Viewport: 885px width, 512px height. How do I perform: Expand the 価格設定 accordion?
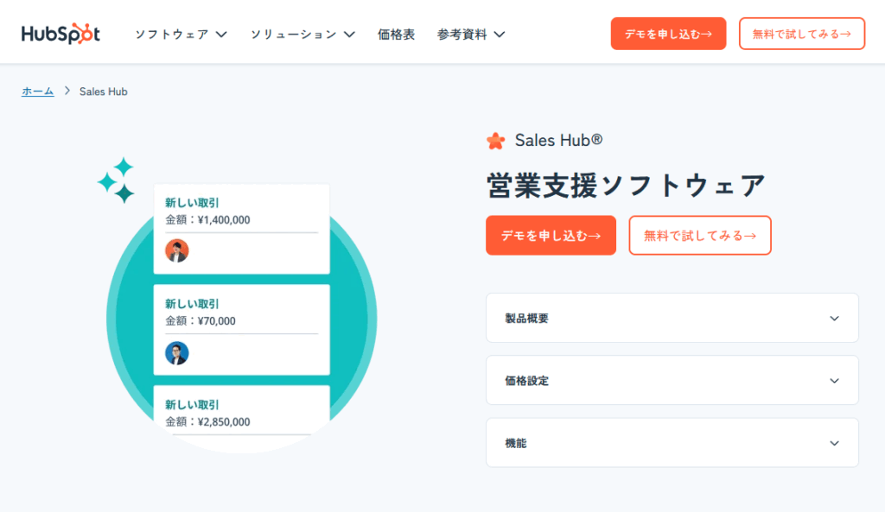672,380
